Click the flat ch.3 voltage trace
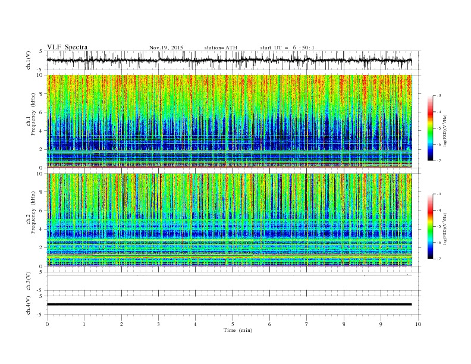The width and height of the screenshot is (471, 364). pos(229,275)
